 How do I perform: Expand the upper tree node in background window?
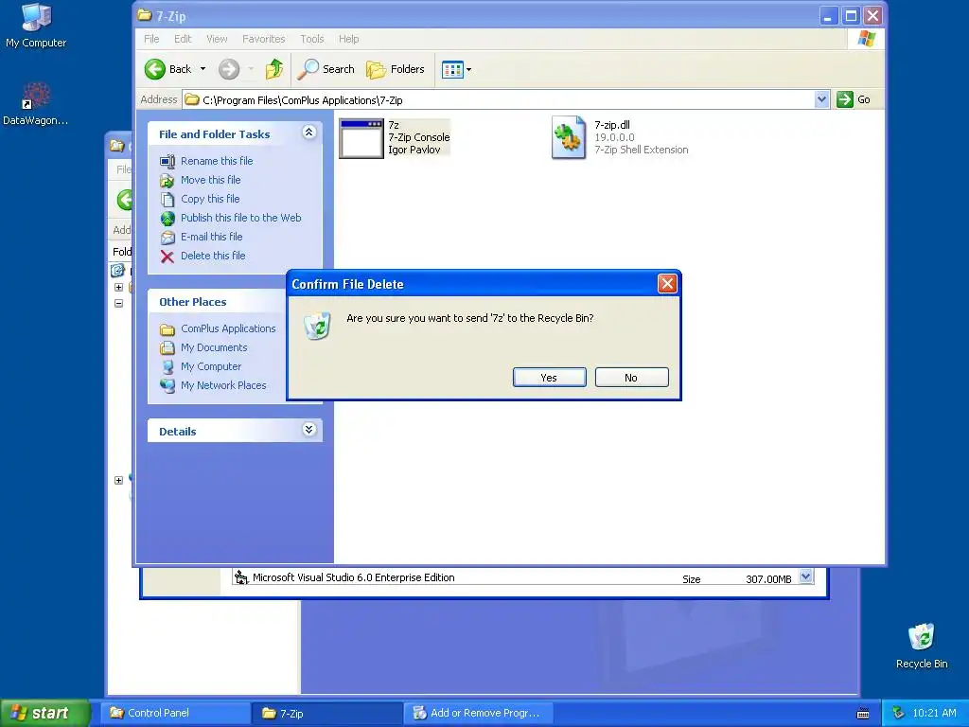[x=118, y=288]
